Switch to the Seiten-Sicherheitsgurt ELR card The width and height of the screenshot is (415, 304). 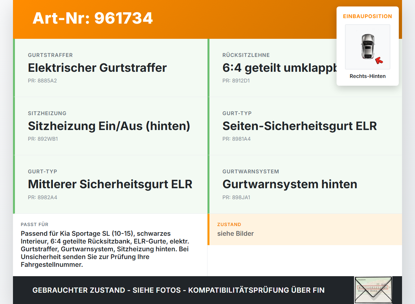point(300,126)
